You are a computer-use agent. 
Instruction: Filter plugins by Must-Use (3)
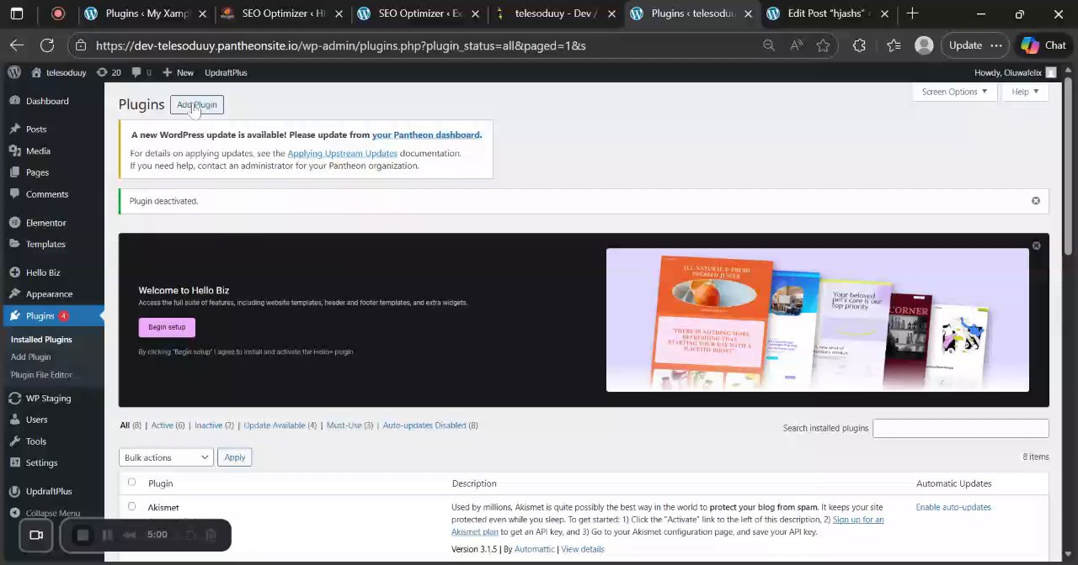click(x=350, y=425)
